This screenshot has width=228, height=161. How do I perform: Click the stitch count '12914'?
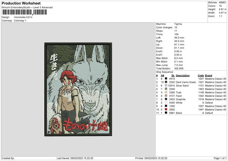pyautogui.click(x=171, y=85)
